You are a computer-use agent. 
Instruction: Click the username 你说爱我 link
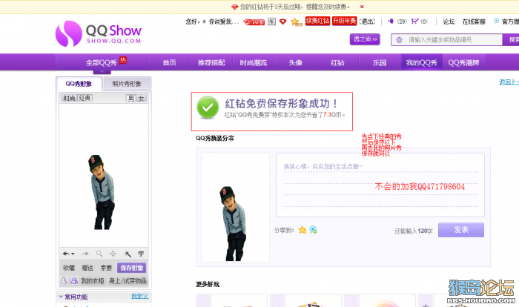[222, 22]
